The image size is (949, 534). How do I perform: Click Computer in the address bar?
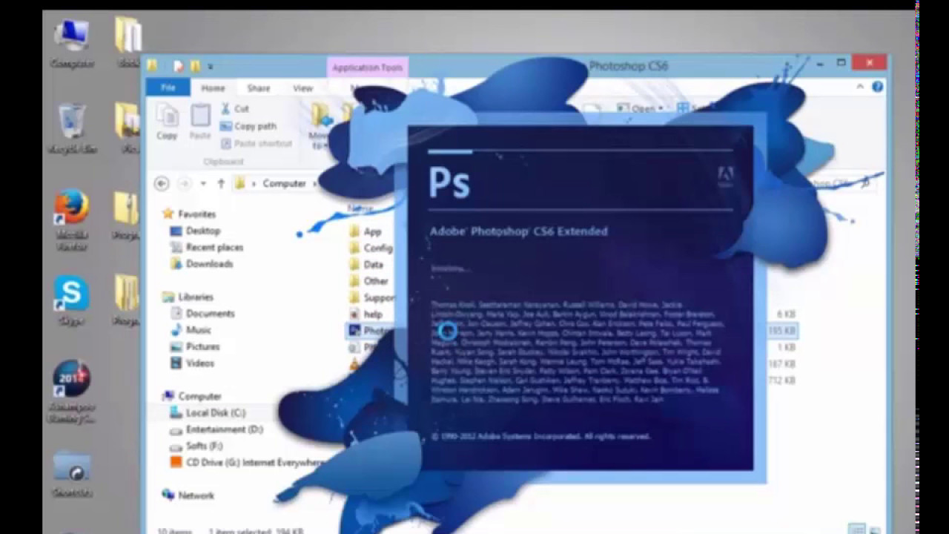(284, 183)
